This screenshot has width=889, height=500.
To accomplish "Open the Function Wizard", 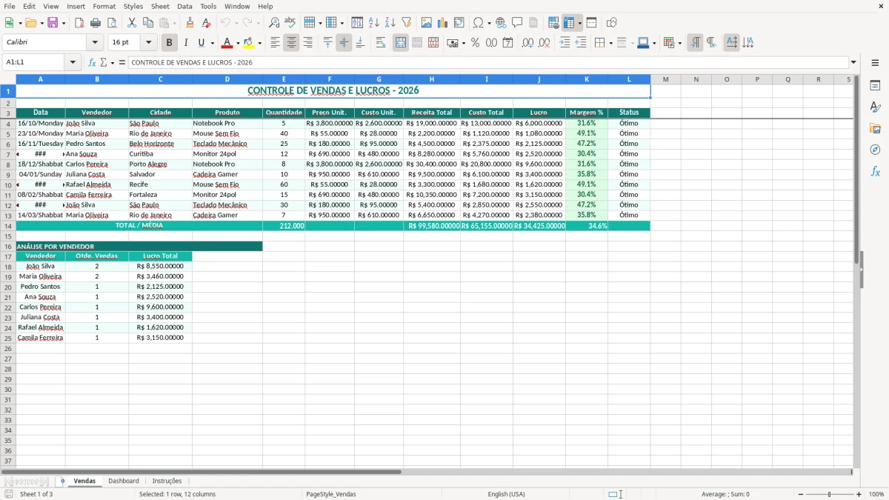I will coord(92,62).
